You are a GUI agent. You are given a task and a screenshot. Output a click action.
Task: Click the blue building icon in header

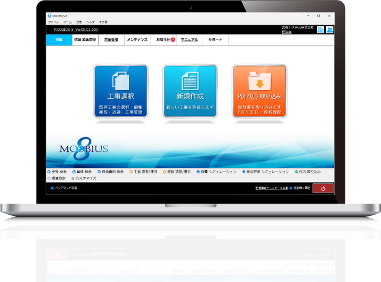pyautogui.click(x=320, y=29)
